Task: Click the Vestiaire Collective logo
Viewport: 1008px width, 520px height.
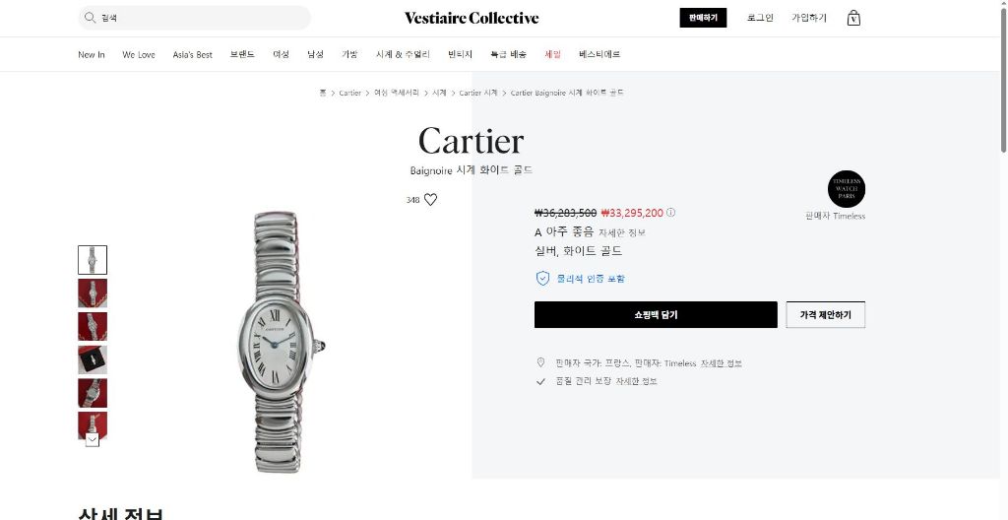Action: (472, 18)
